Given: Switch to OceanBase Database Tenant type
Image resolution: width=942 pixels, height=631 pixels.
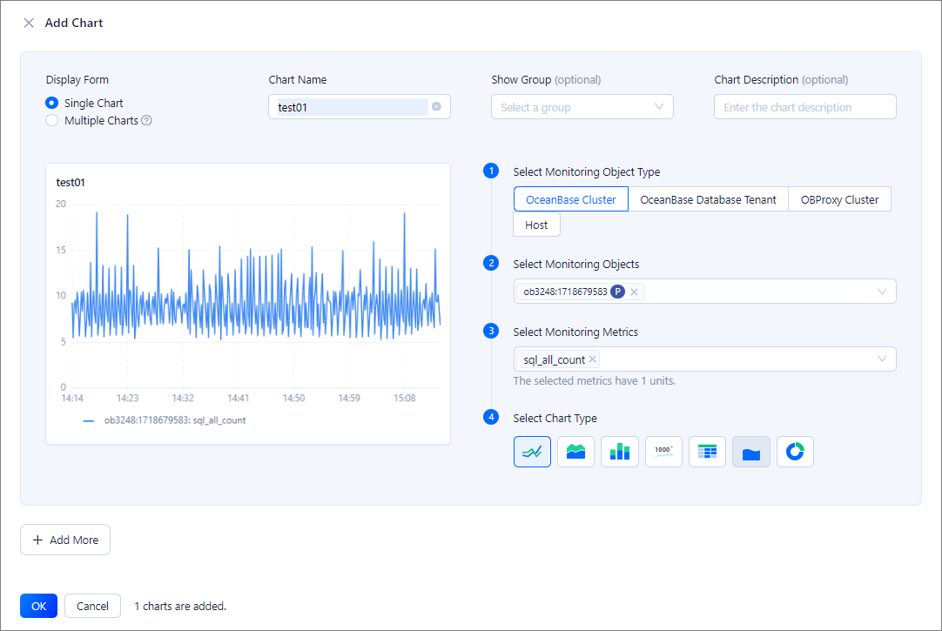Looking at the screenshot, I should coord(708,199).
